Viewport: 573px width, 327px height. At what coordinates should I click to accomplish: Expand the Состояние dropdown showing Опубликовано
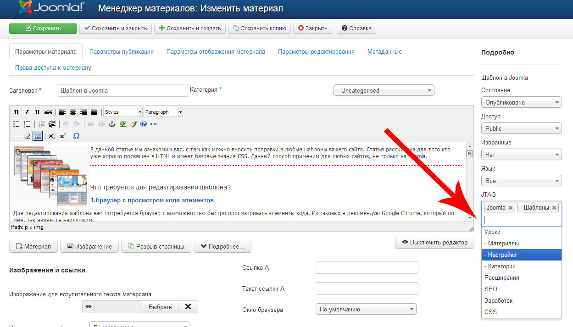(521, 102)
